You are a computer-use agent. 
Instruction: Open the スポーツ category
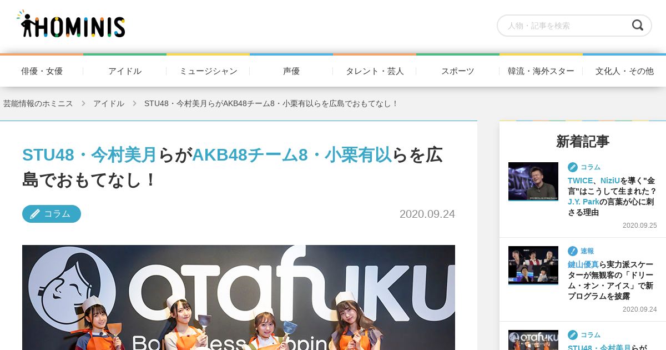click(x=458, y=71)
